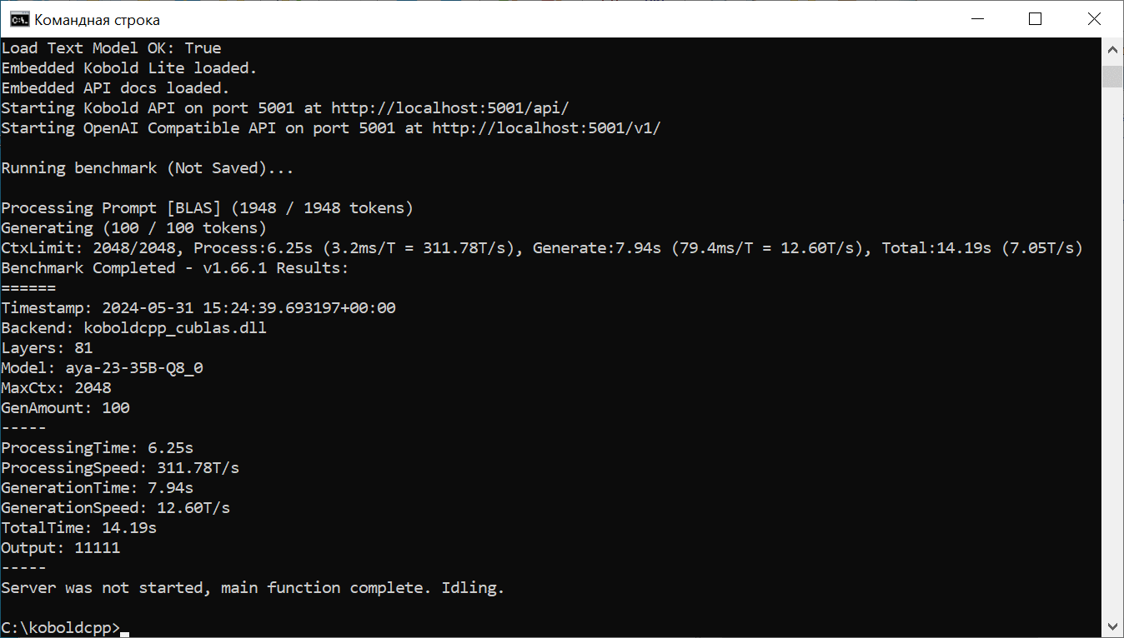The width and height of the screenshot is (1124, 638).
Task: Click the 'Benchmark Completed - v1.66.1 Results:' line
Action: [x=175, y=267]
